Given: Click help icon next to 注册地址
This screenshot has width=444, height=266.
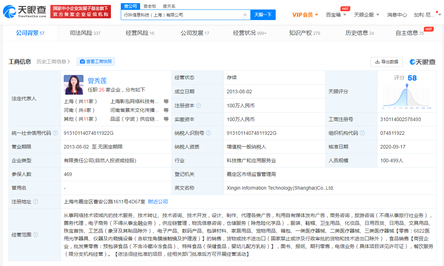Looking at the screenshot, I should 36,202.
